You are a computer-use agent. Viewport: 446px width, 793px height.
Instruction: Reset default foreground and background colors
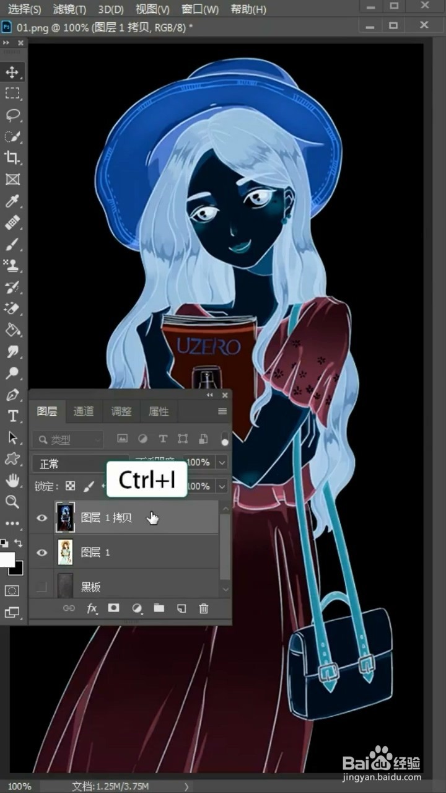tap(4, 543)
